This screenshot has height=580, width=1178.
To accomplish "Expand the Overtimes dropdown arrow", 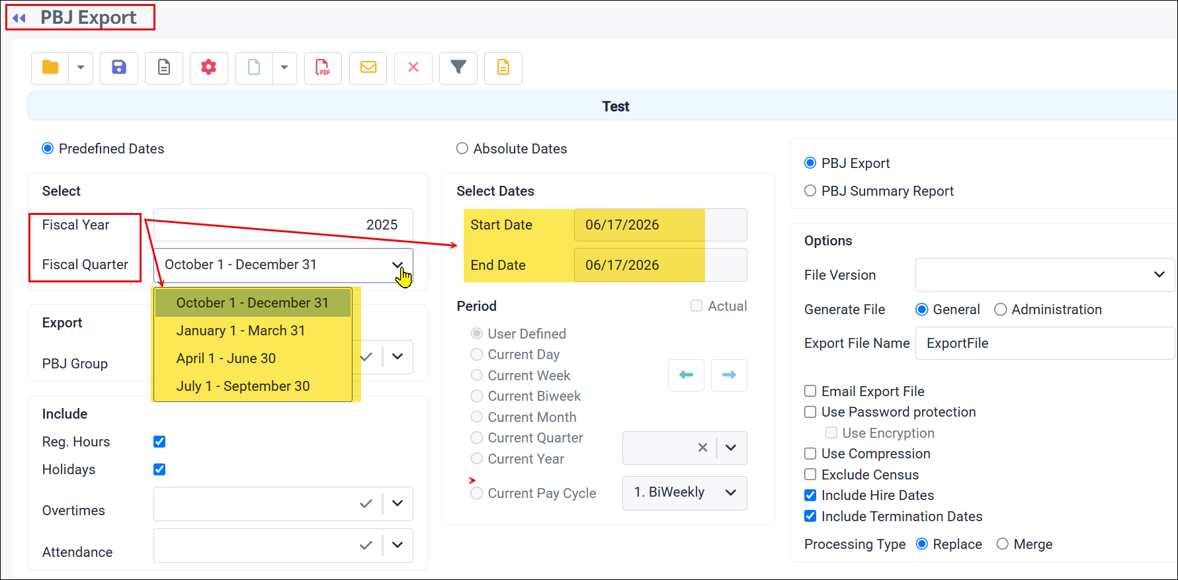I will pyautogui.click(x=398, y=504).
